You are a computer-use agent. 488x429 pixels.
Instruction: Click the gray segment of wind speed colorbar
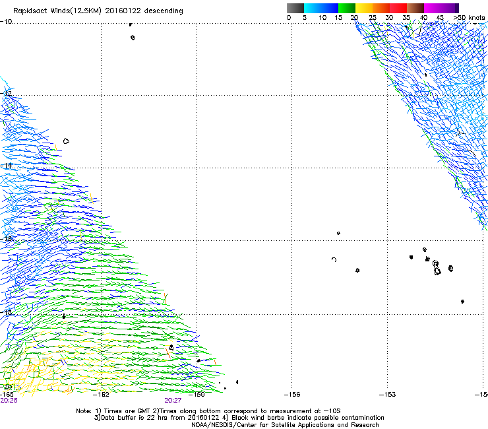(x=295, y=8)
